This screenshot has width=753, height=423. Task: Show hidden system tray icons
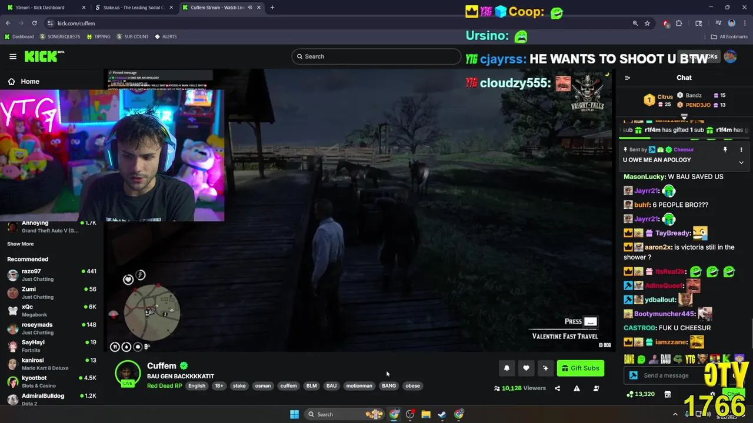click(675, 414)
